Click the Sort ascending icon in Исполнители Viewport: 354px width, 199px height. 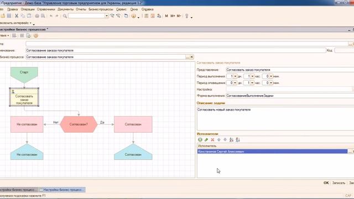pyautogui.click(x=231, y=140)
